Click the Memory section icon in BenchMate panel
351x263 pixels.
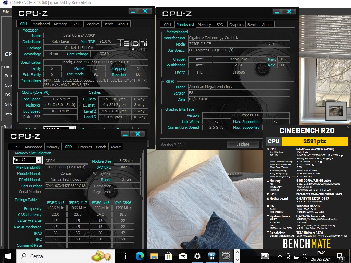(268, 181)
